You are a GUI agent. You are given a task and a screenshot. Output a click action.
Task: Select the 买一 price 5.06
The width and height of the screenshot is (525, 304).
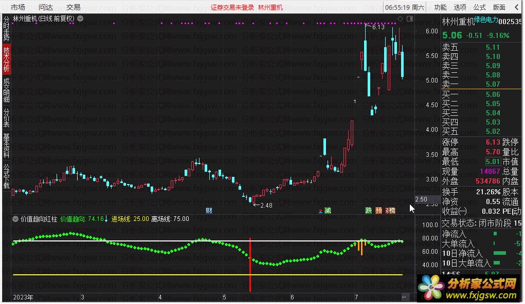[493, 94]
